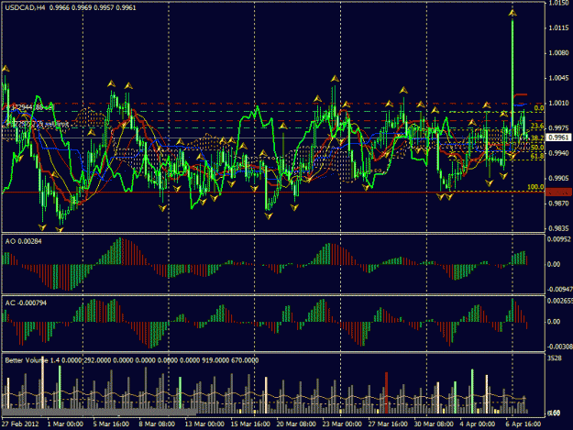Viewport: 573px width, 430px height.
Task: Click the -0.00947 AO scale value
Action: coord(559,290)
